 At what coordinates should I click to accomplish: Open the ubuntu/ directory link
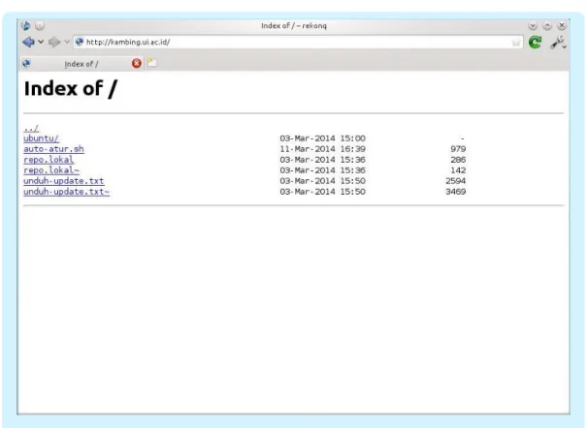[41, 138]
